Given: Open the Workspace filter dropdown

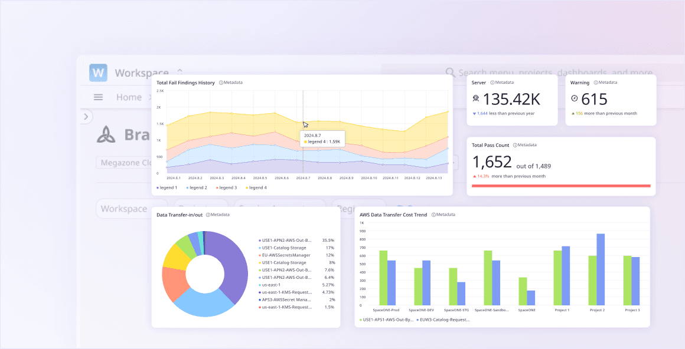Looking at the screenshot, I should click(132, 209).
